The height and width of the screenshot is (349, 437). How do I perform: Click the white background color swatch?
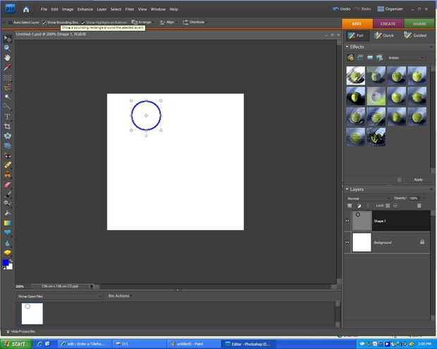10,267
